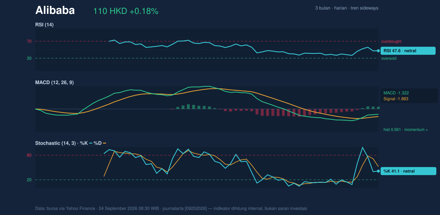Click the 'hist 0.561 · momentum +' text
The image size is (440, 215).
(x=406, y=129)
